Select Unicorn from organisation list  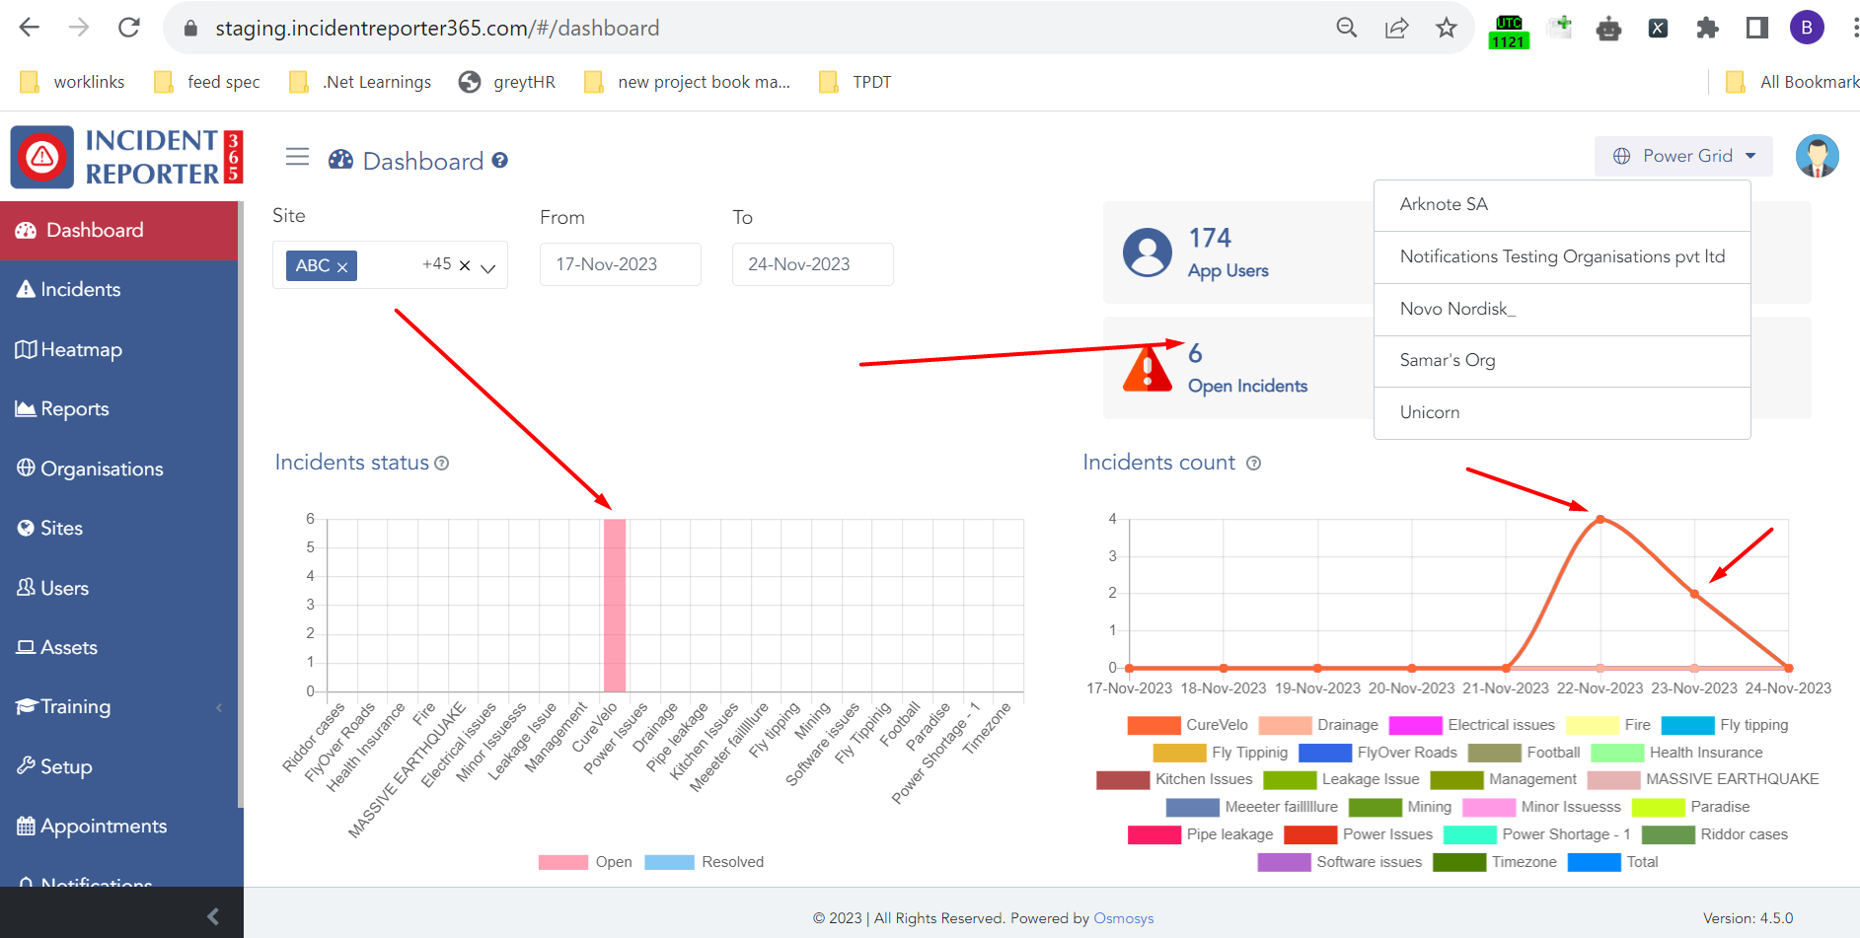(x=1430, y=412)
